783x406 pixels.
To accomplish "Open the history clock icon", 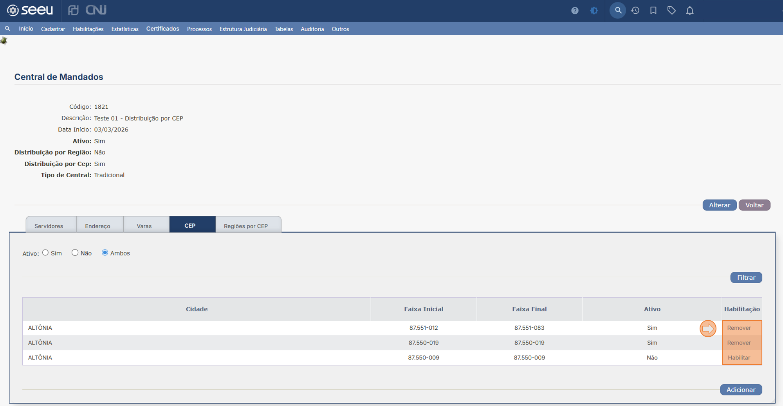I will tap(635, 11).
